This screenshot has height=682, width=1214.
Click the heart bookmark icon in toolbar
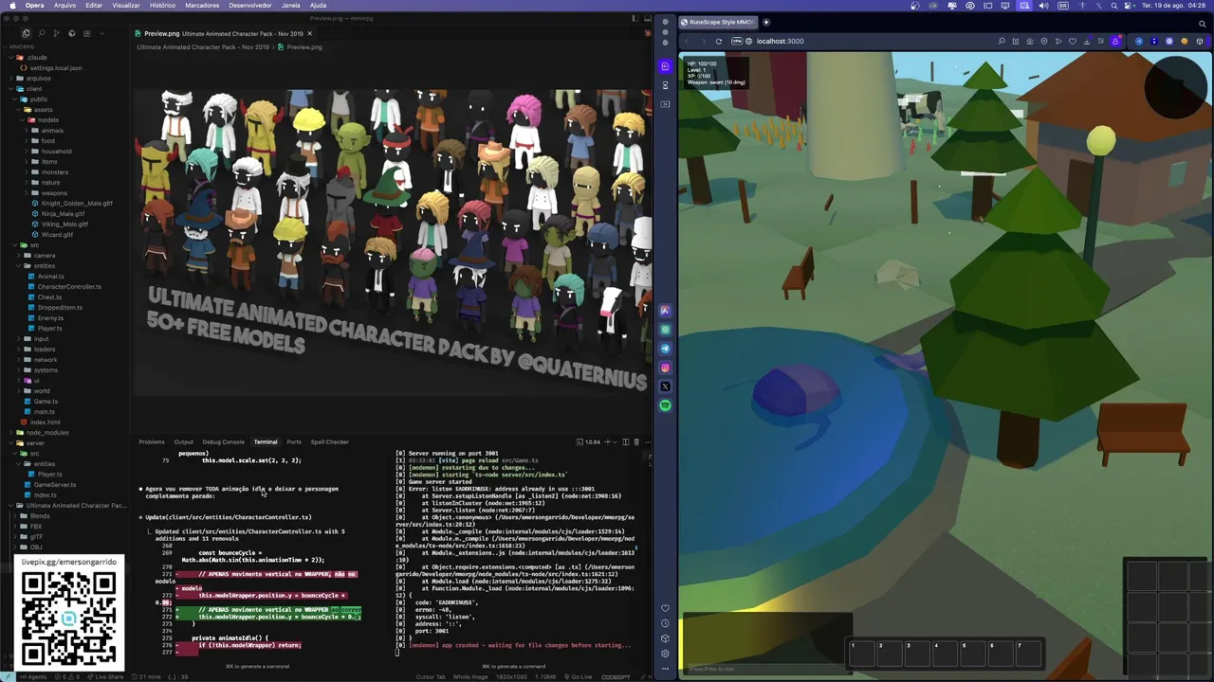(1073, 41)
